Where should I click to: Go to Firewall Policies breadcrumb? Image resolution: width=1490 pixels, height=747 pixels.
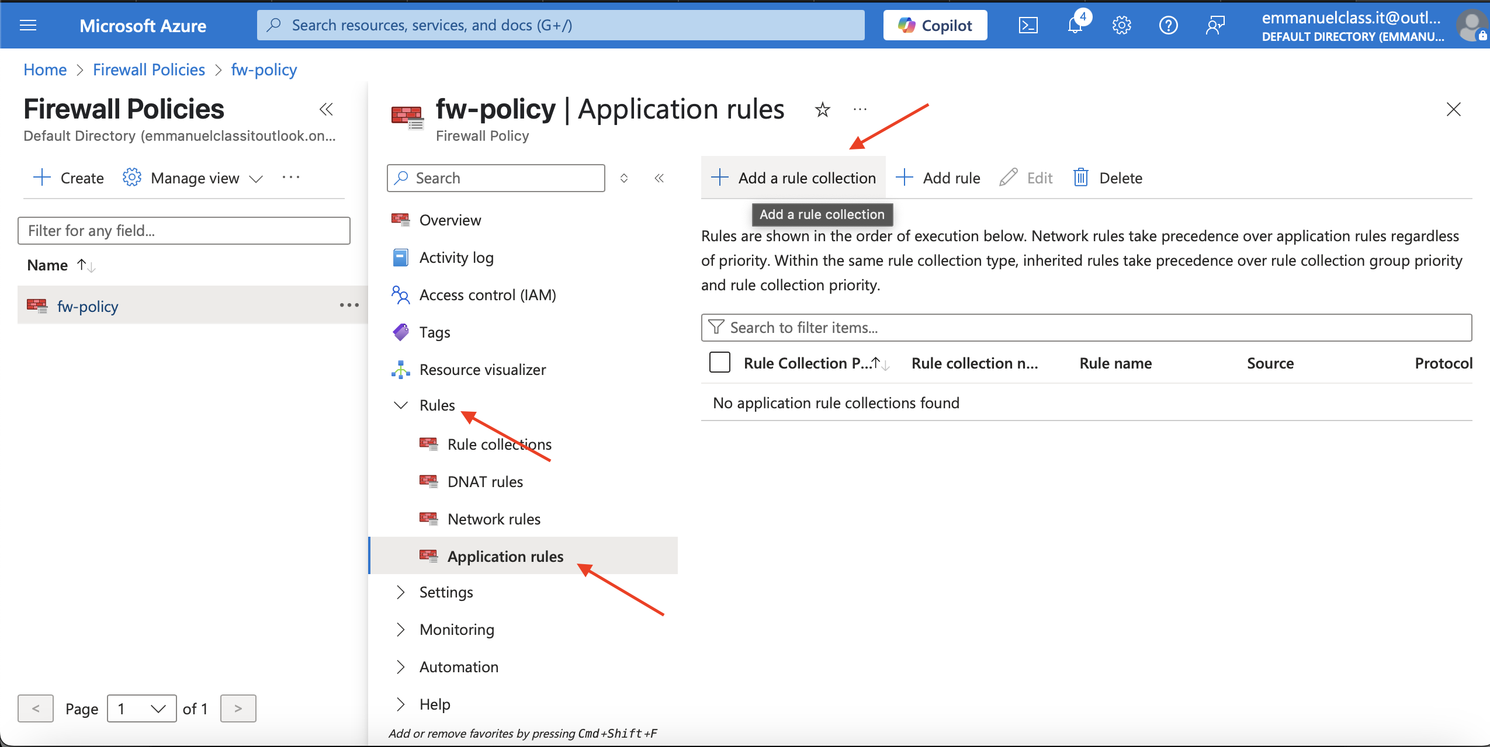click(x=149, y=70)
